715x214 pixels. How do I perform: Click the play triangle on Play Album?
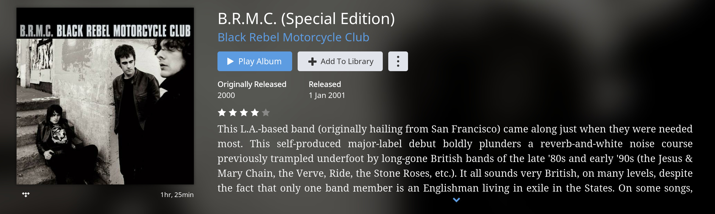pyautogui.click(x=230, y=61)
